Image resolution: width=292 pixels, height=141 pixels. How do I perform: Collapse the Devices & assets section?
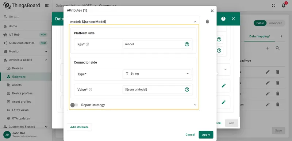point(26,60)
